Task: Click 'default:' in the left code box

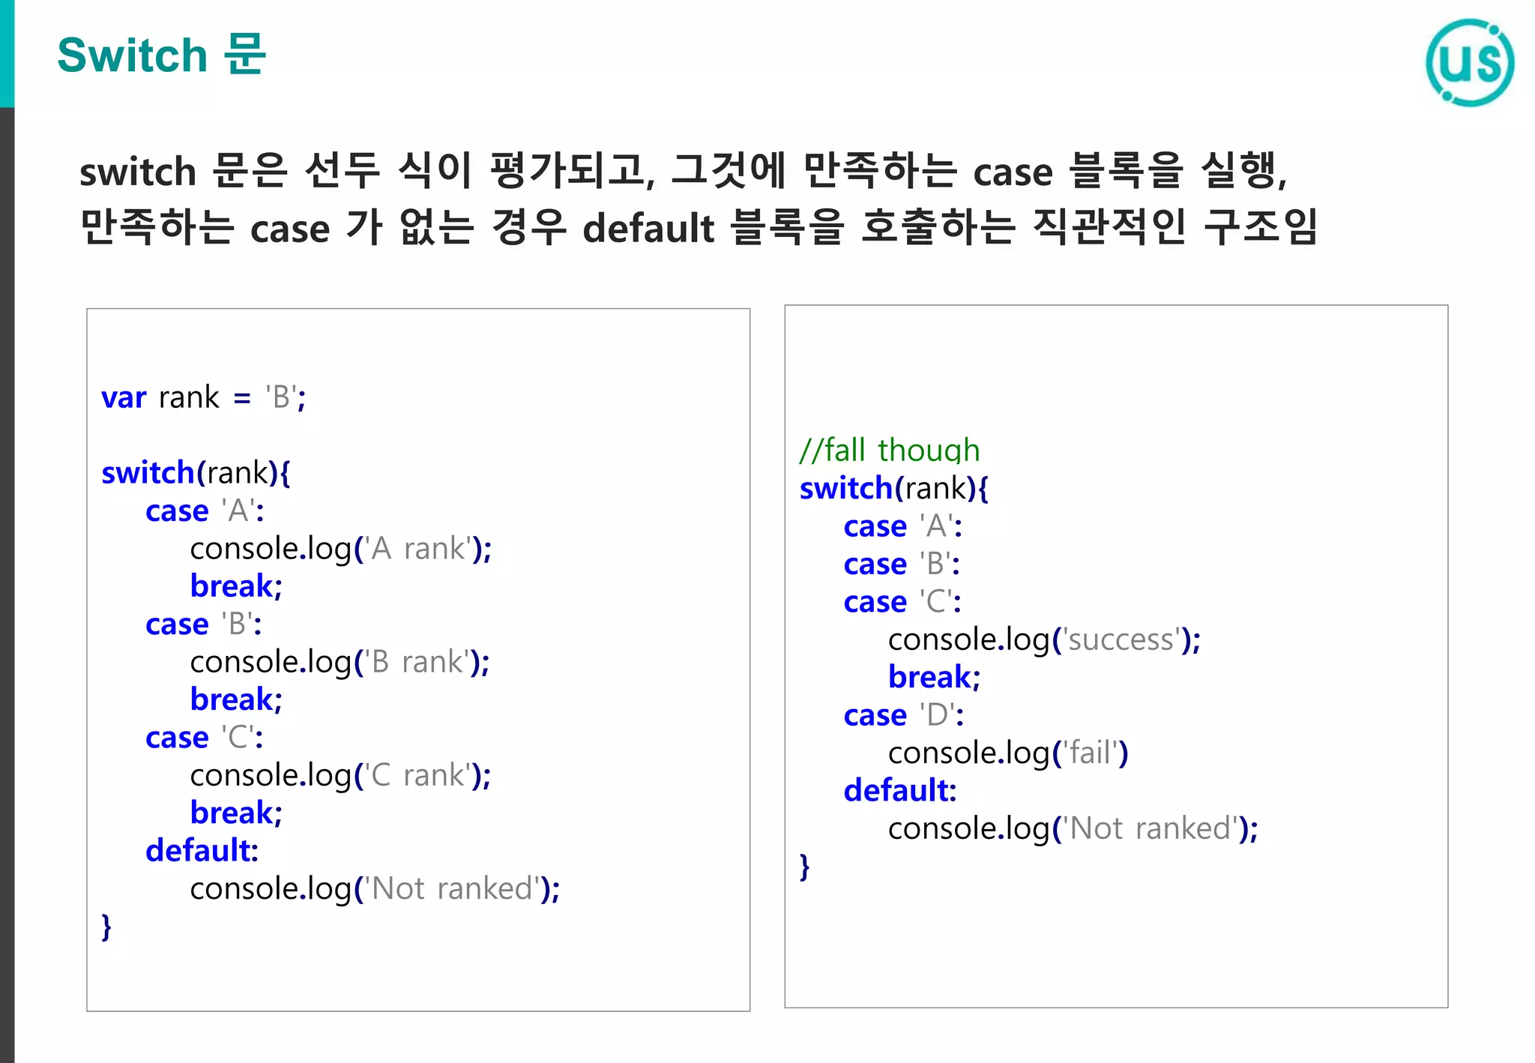Action: [202, 851]
